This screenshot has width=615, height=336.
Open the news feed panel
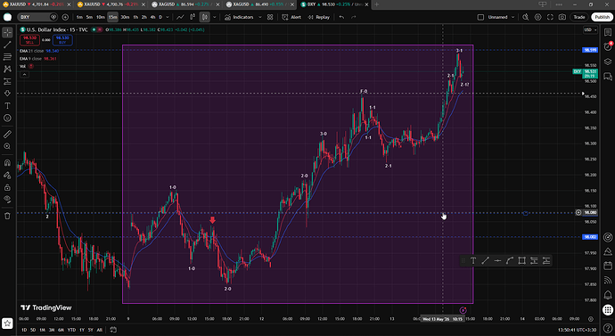tap(608, 280)
